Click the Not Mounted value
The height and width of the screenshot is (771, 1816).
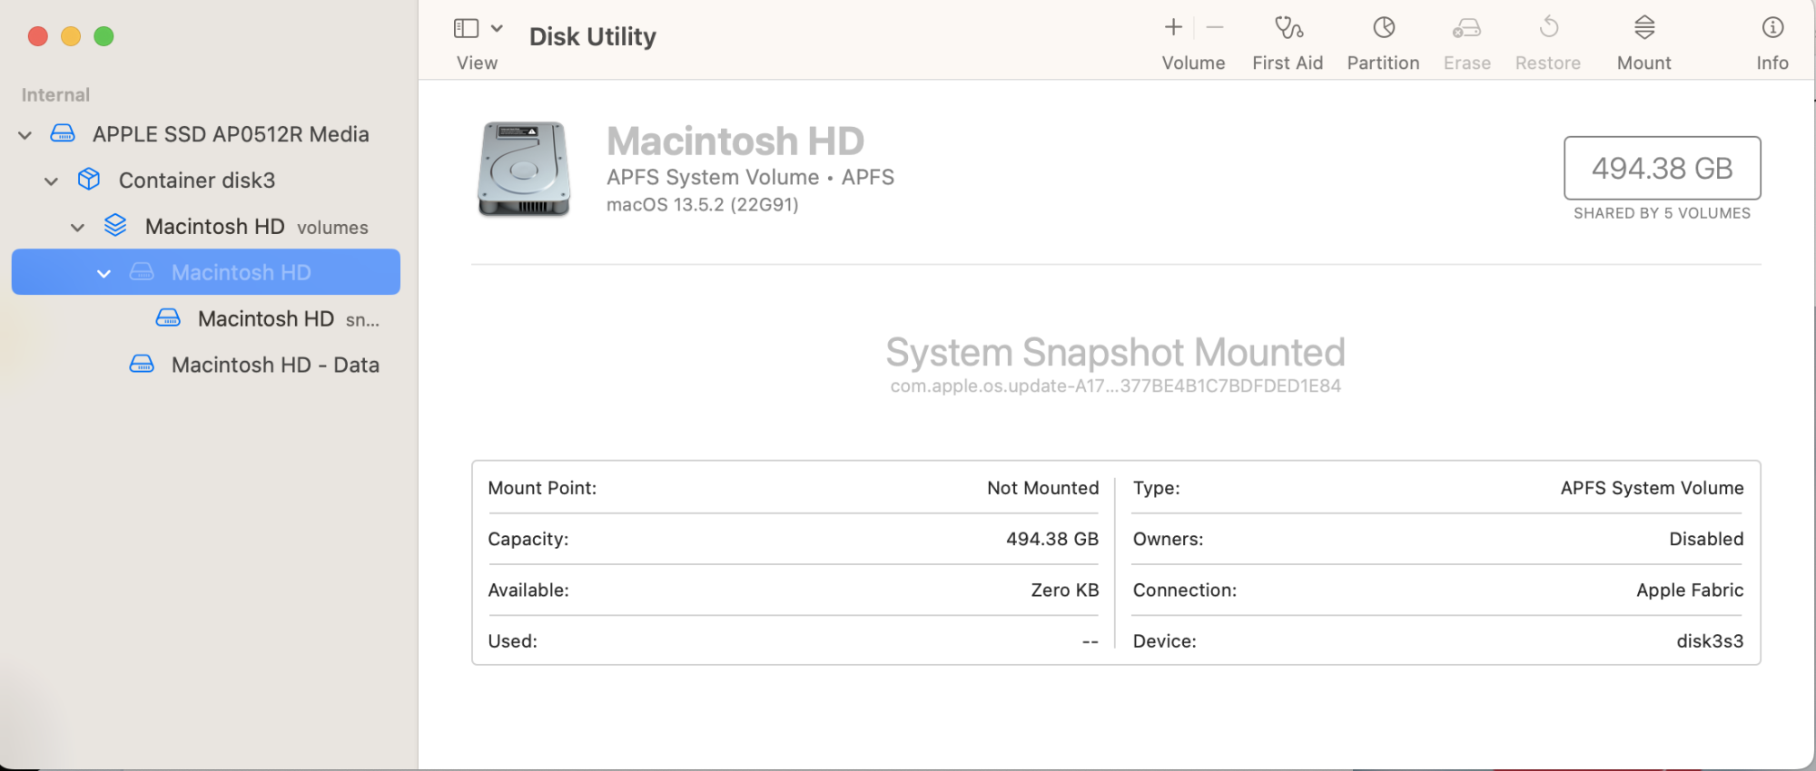tap(1042, 488)
